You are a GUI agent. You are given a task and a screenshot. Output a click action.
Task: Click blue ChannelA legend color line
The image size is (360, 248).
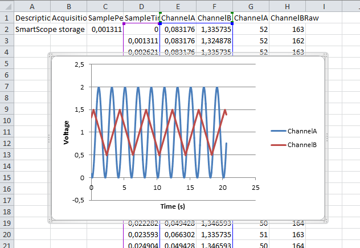click(278, 131)
